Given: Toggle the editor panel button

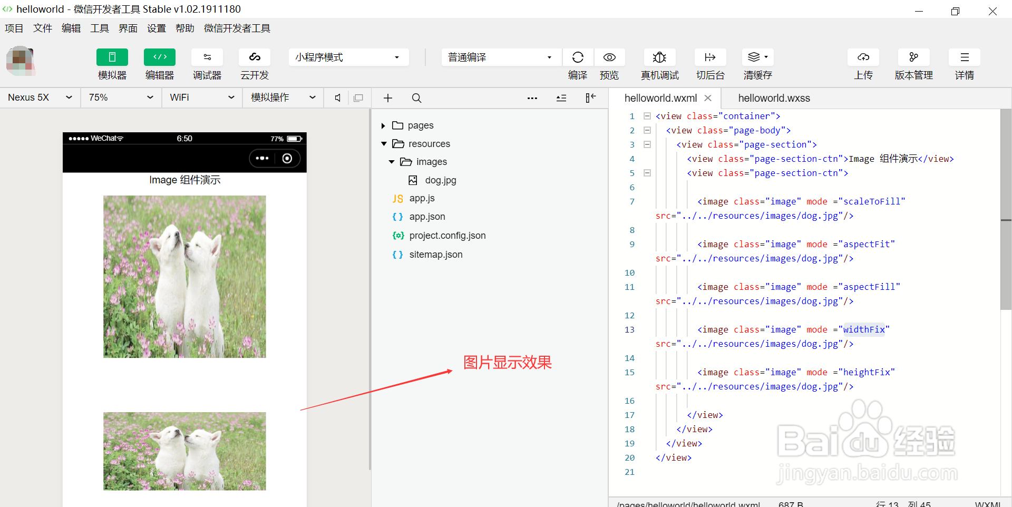Looking at the screenshot, I should 159,57.
